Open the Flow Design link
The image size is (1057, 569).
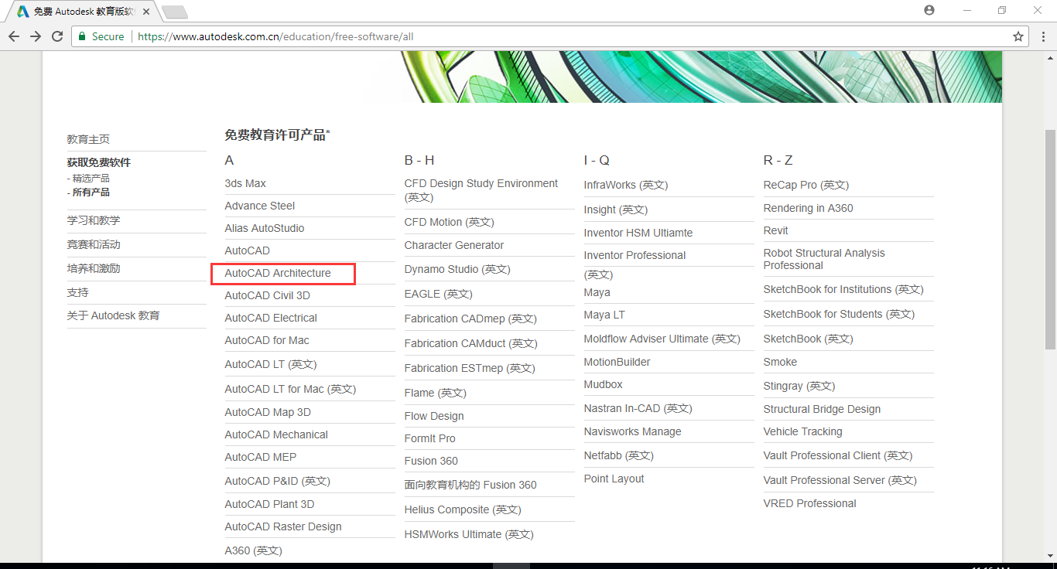click(x=434, y=416)
